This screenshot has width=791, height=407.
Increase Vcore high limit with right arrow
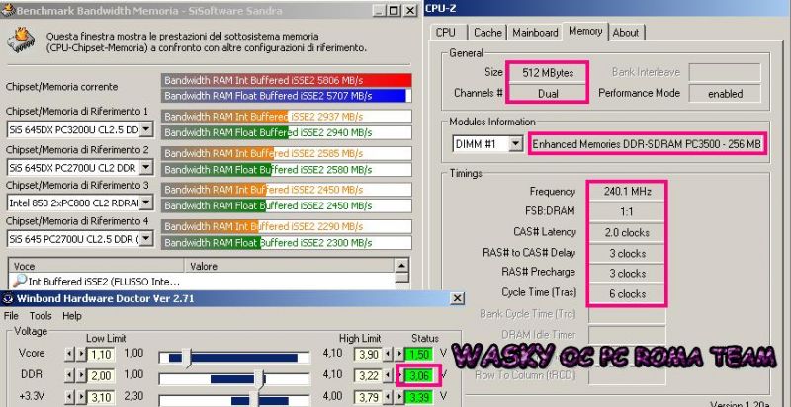(398, 354)
